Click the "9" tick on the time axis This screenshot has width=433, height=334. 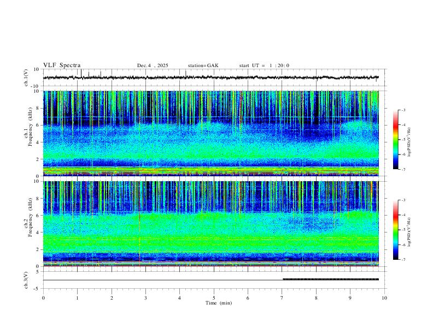350,298
